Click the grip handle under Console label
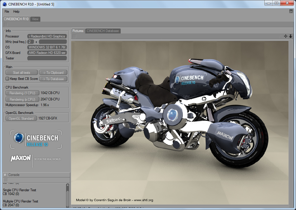 pyautogui.click(x=6, y=180)
